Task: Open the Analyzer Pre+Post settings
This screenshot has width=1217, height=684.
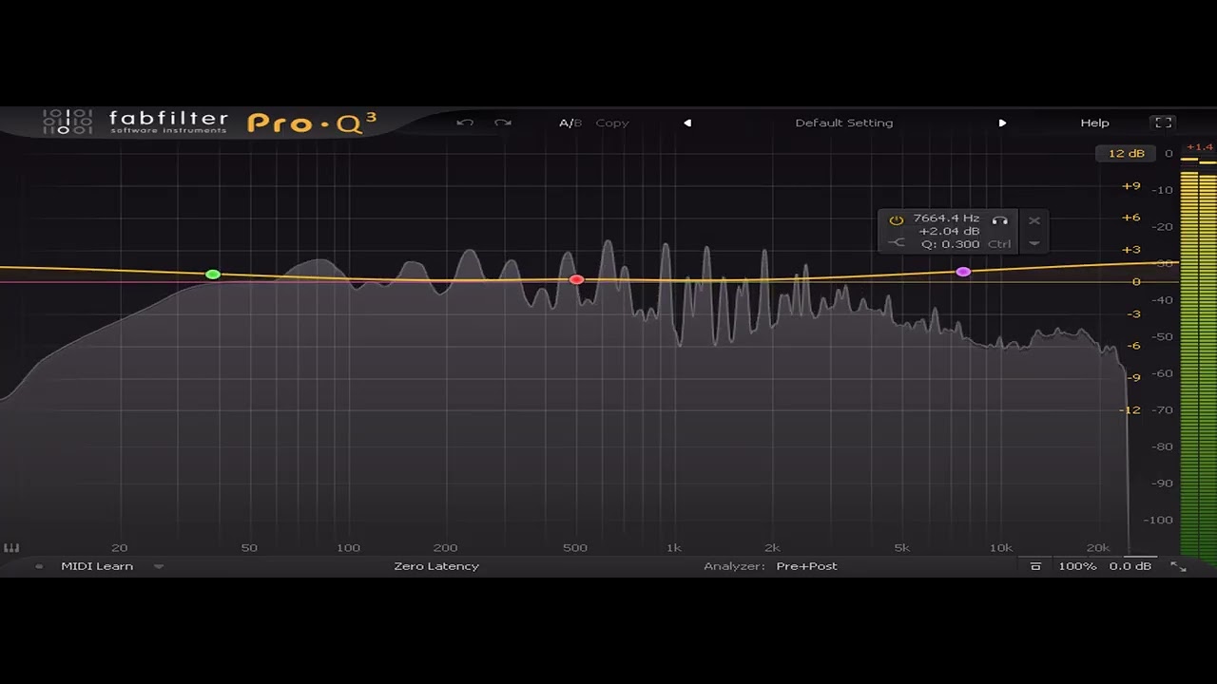Action: (806, 566)
